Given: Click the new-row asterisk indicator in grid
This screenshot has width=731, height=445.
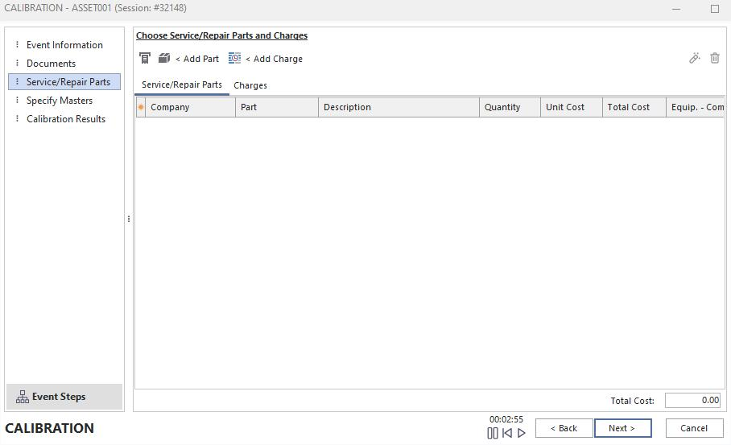Looking at the screenshot, I should [141, 107].
